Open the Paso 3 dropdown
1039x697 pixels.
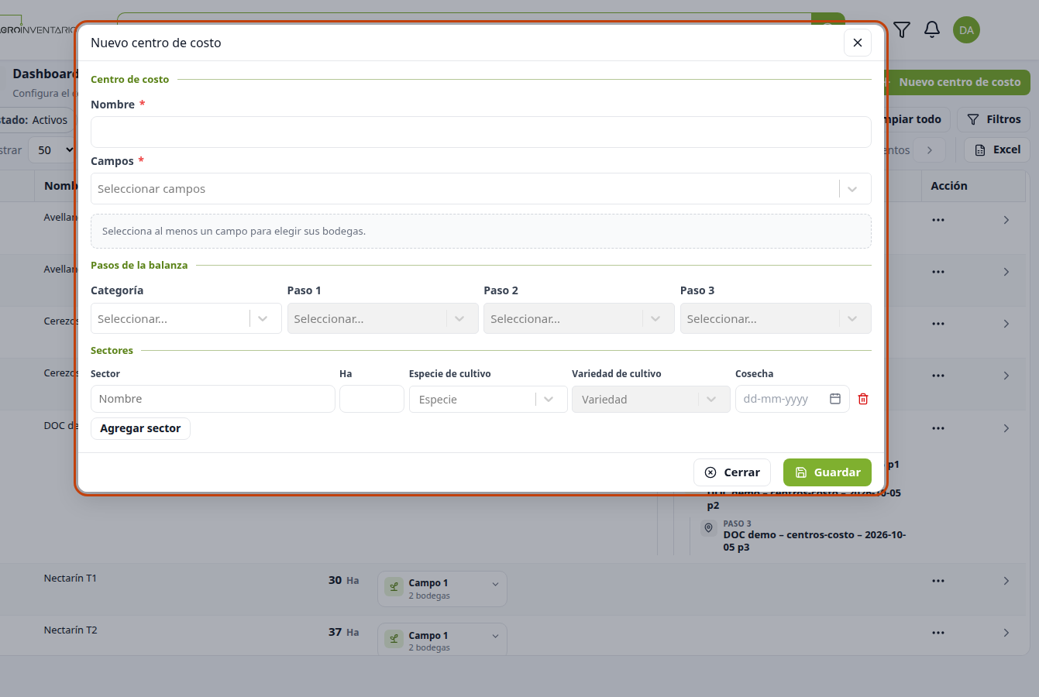pyautogui.click(x=776, y=318)
